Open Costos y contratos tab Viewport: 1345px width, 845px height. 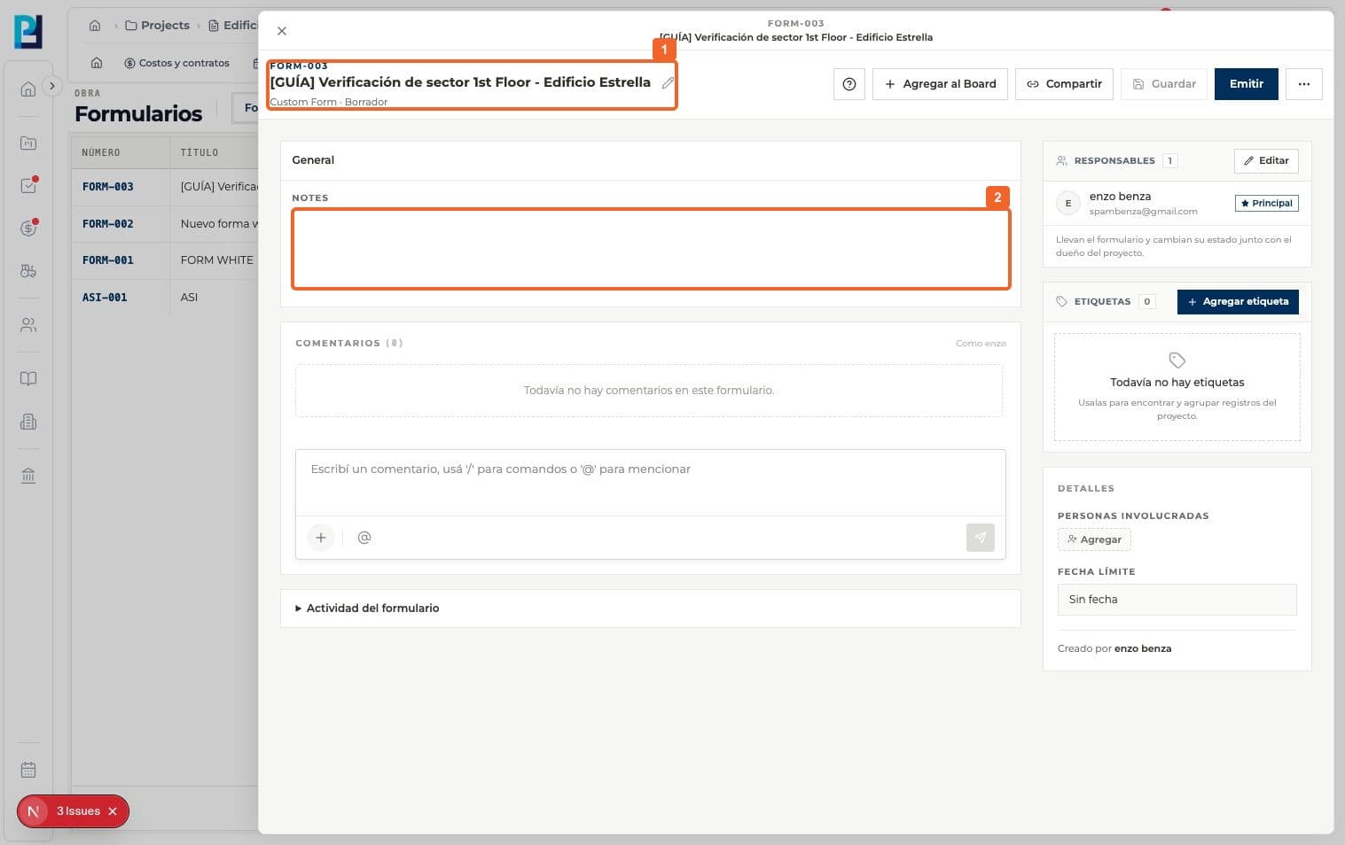[x=176, y=63]
